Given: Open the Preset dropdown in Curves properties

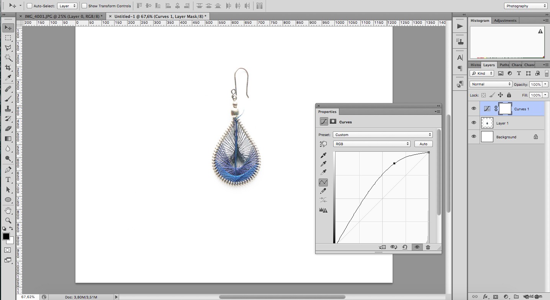Looking at the screenshot, I should tap(382, 134).
